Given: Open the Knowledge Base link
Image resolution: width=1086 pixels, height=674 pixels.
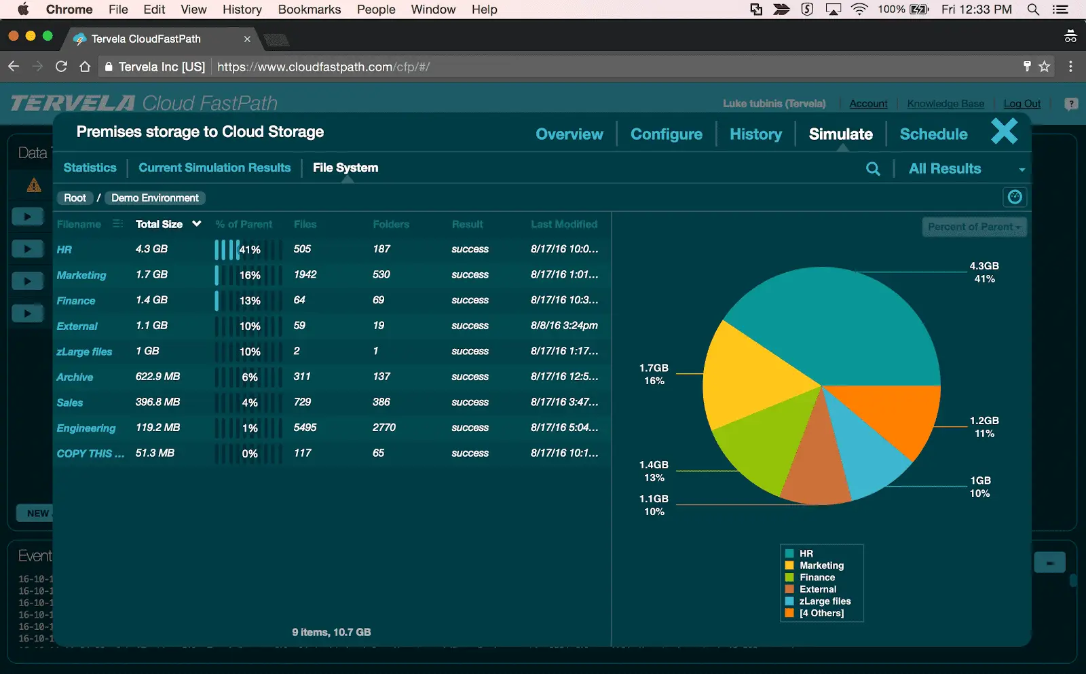Looking at the screenshot, I should (945, 104).
